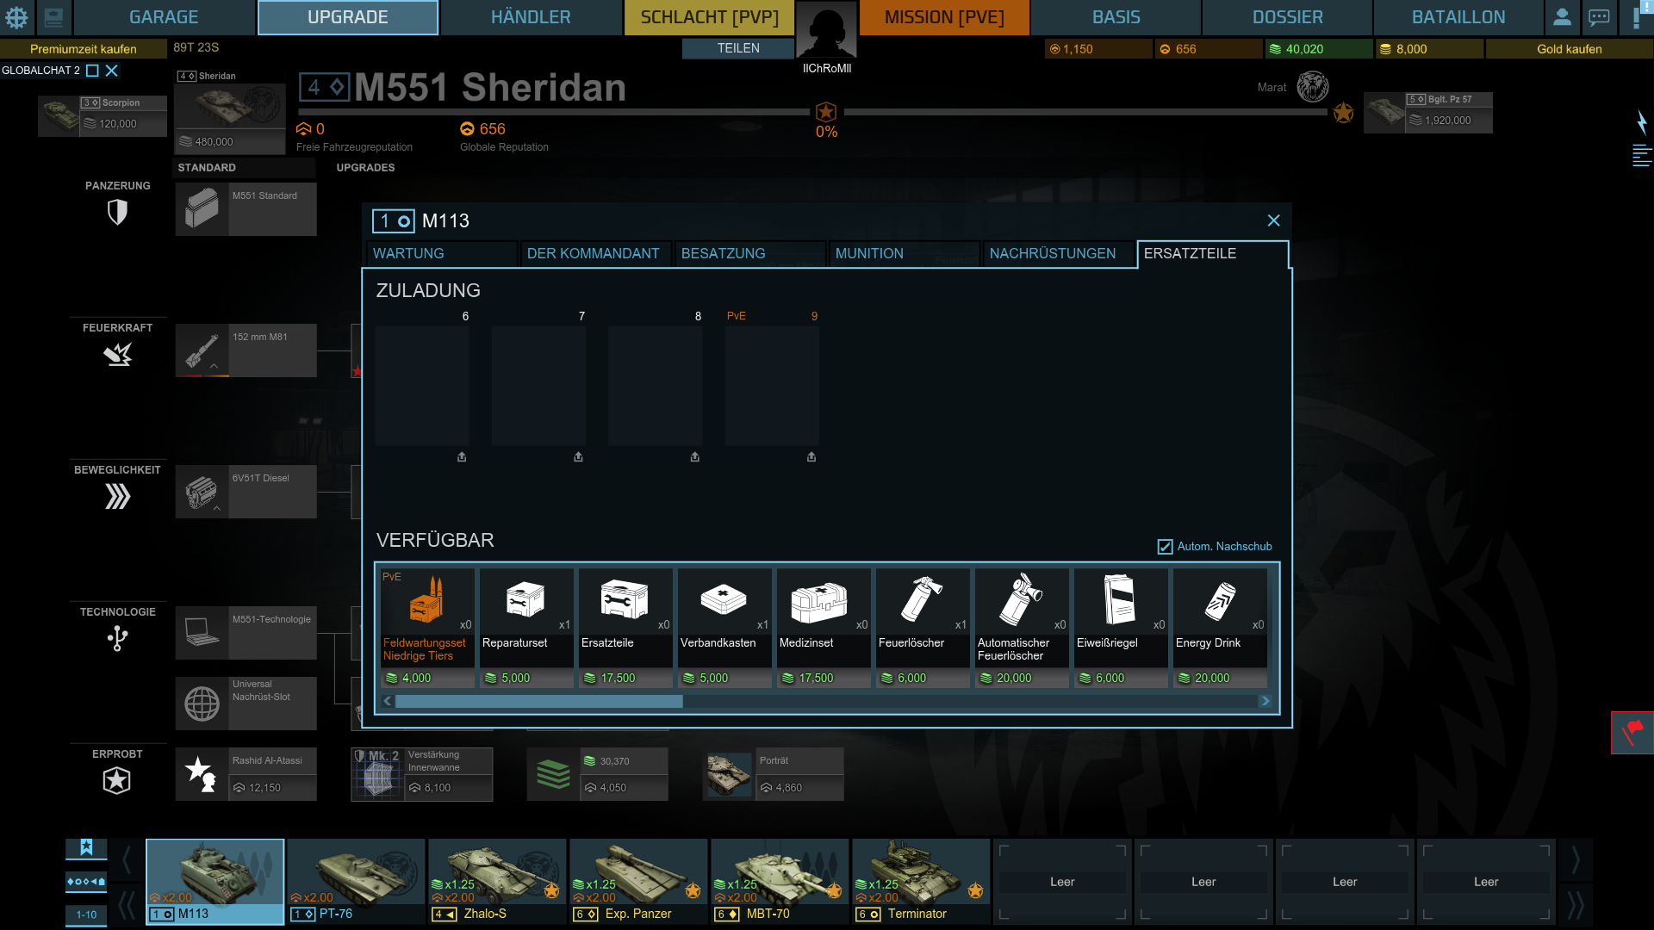Select the Reparaturset item
The width and height of the screenshot is (1654, 930).
click(x=526, y=628)
